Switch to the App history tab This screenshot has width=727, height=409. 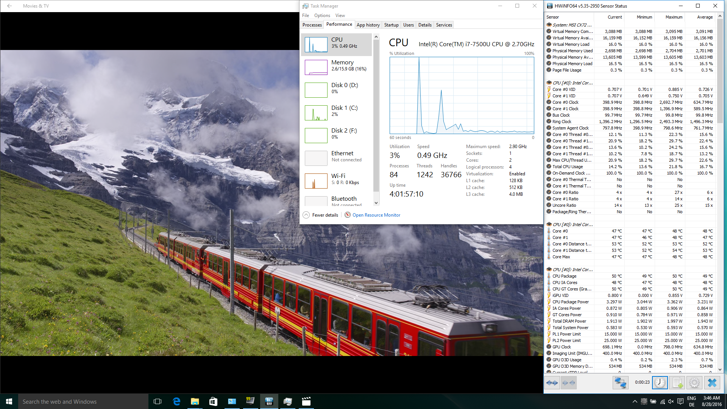(x=368, y=25)
